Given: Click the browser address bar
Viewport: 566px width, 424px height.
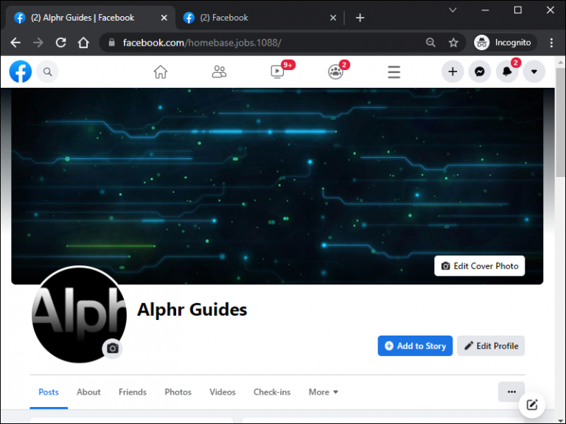Looking at the screenshot, I should click(x=267, y=43).
